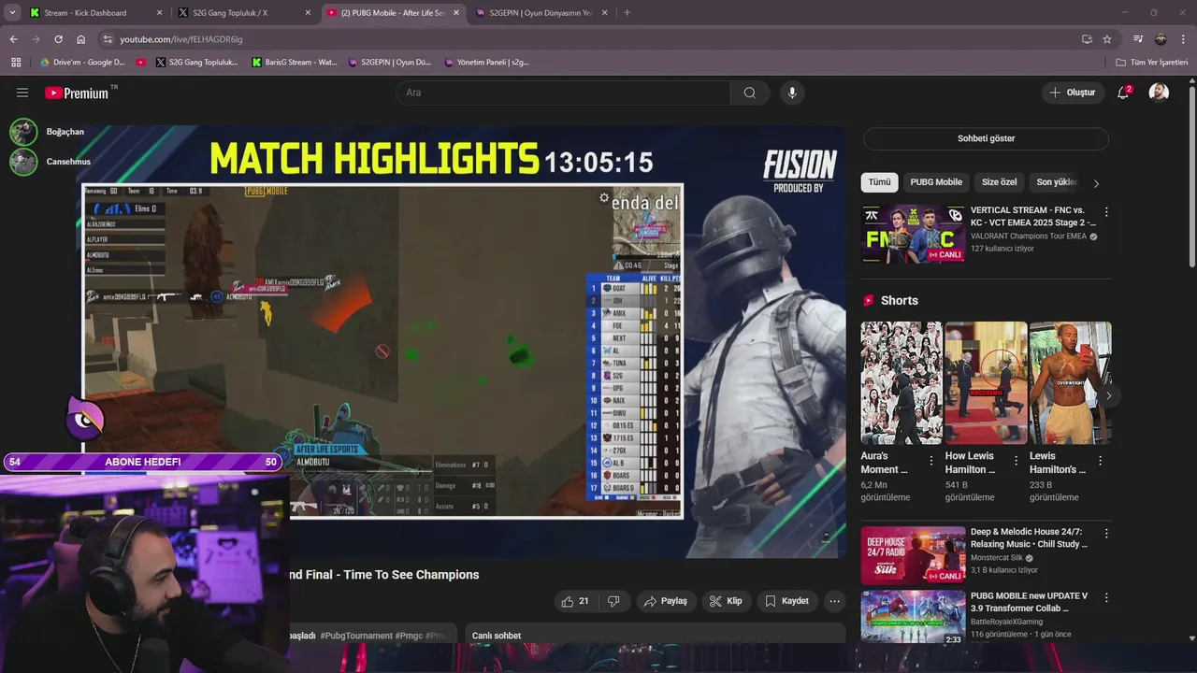Image resolution: width=1197 pixels, height=673 pixels.
Task: Go to browser home page
Action: pos(81,39)
